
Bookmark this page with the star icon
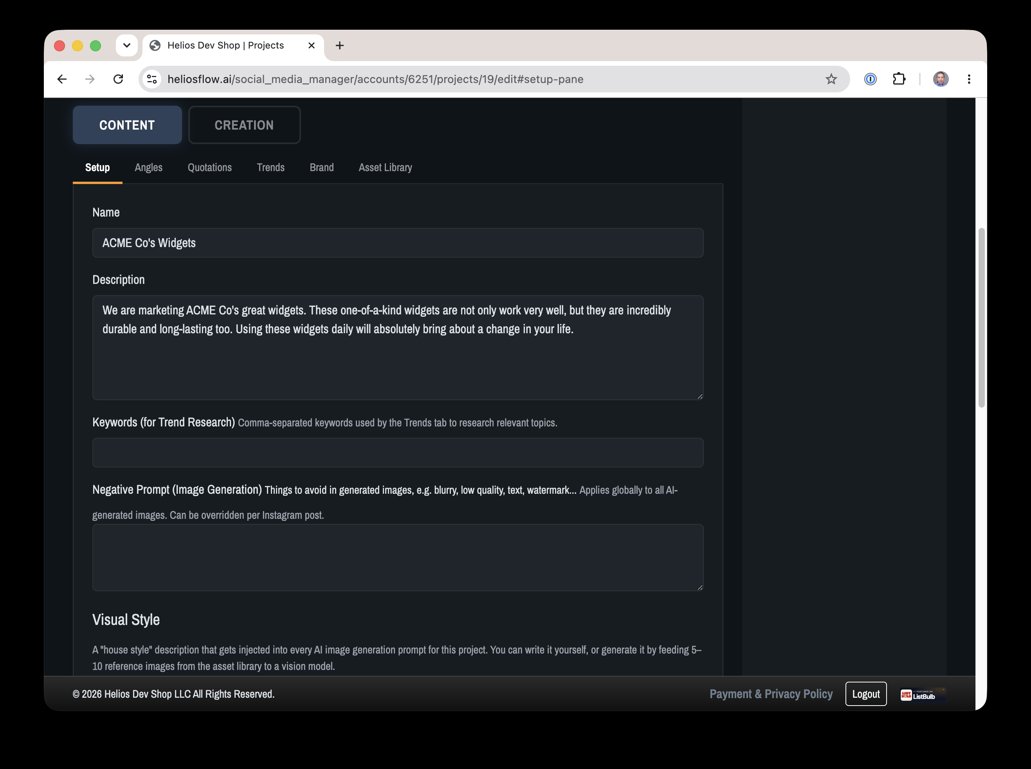831,79
